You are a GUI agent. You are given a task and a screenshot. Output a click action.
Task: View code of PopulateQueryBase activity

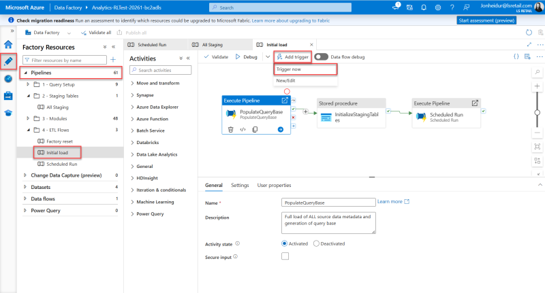tap(243, 129)
